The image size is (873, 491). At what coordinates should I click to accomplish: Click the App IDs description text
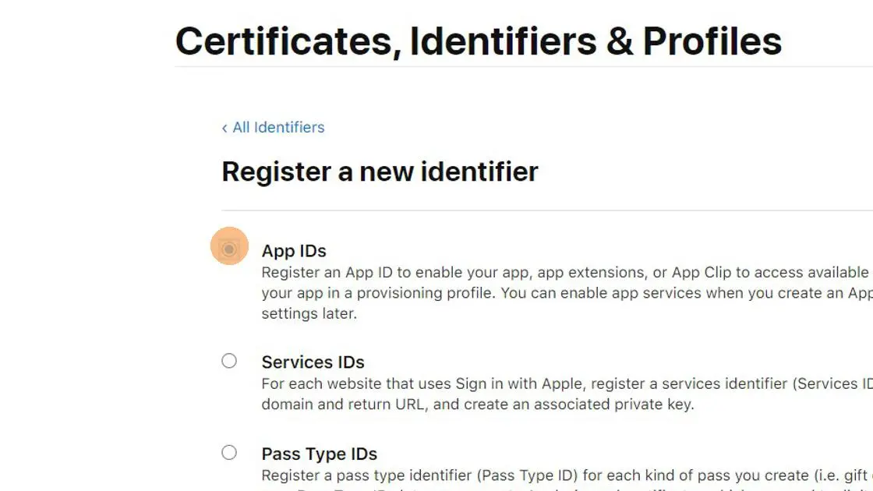click(x=546, y=292)
